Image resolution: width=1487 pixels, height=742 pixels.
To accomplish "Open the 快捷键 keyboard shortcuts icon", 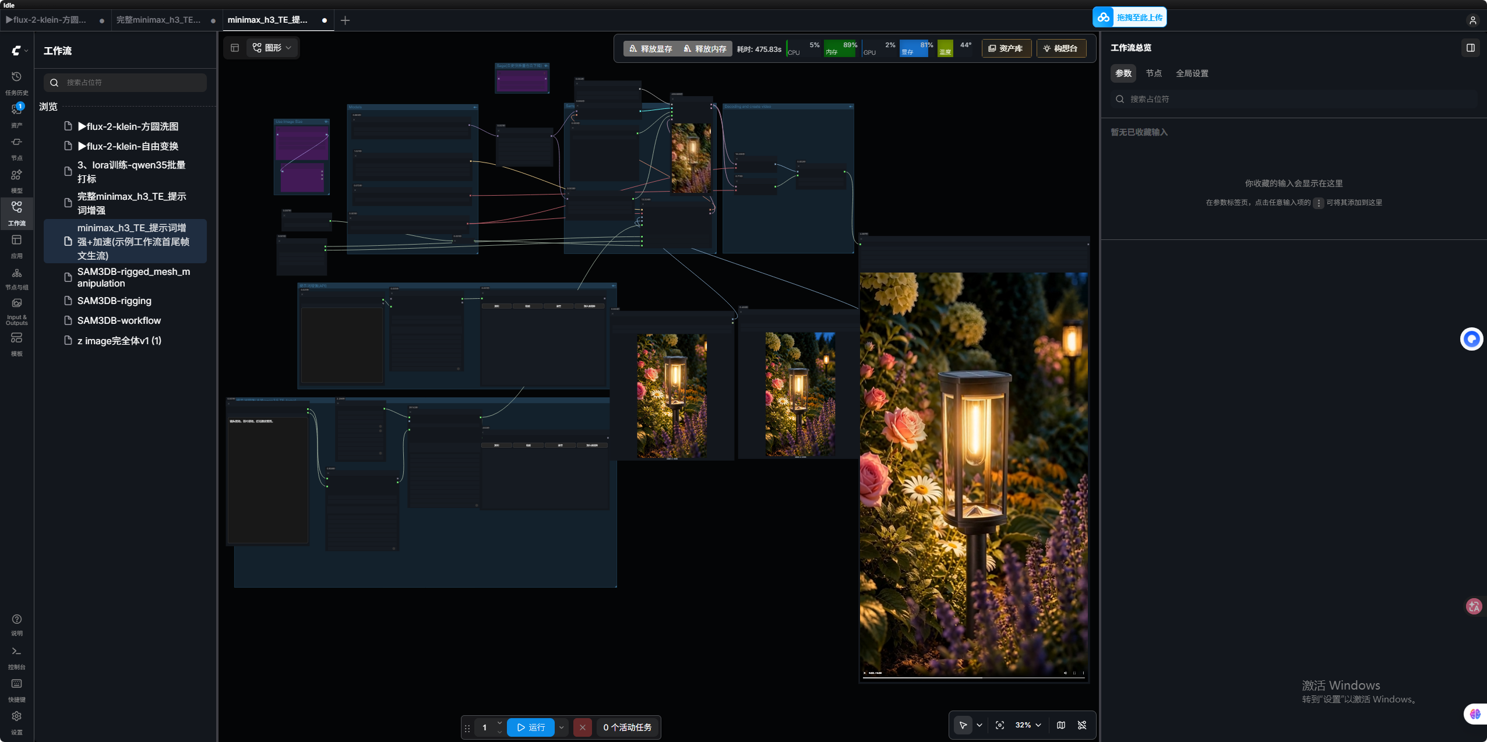I will tap(16, 690).
